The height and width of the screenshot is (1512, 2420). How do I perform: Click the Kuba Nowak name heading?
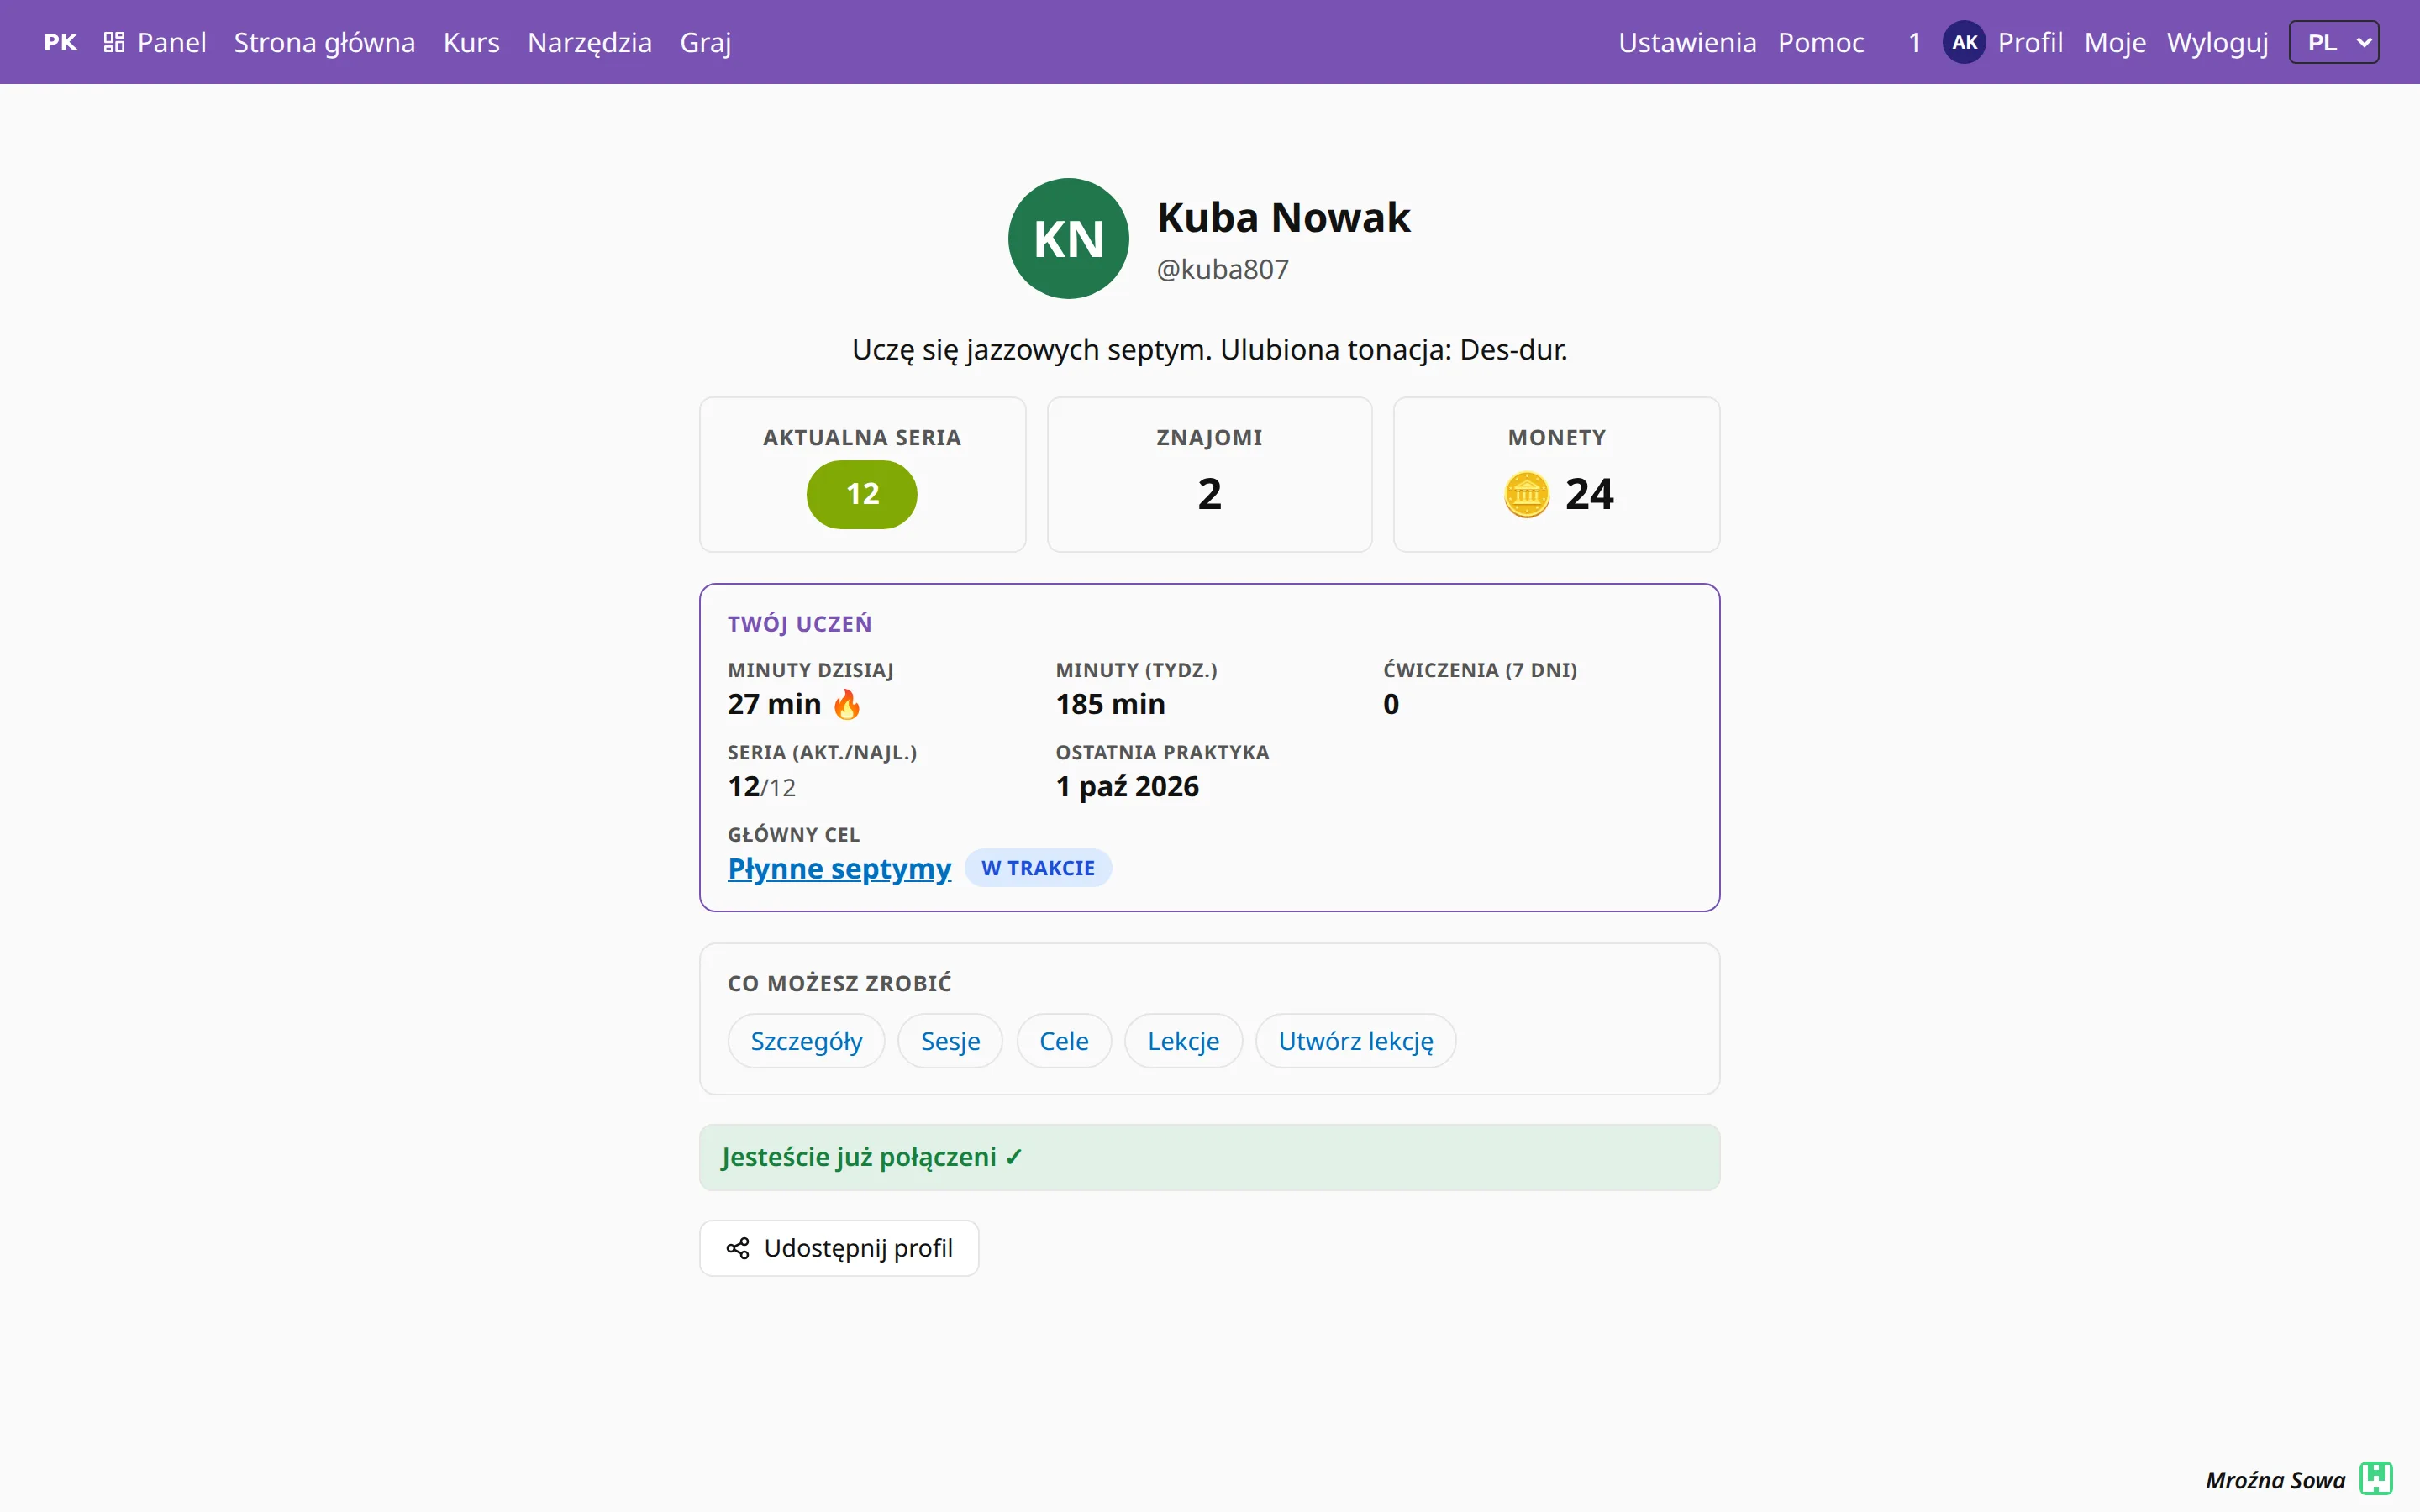pyautogui.click(x=1283, y=217)
